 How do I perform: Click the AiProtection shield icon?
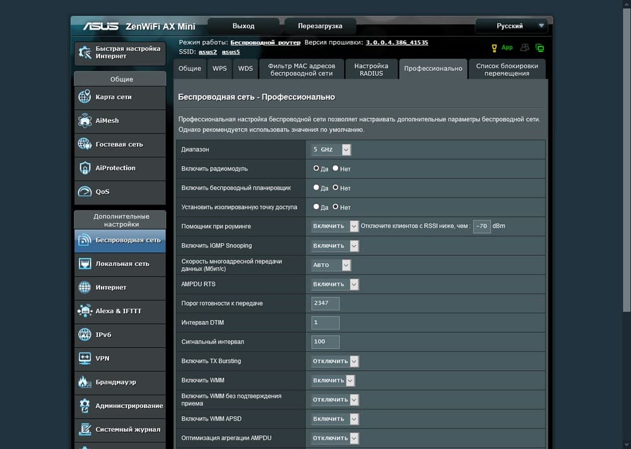(85, 168)
